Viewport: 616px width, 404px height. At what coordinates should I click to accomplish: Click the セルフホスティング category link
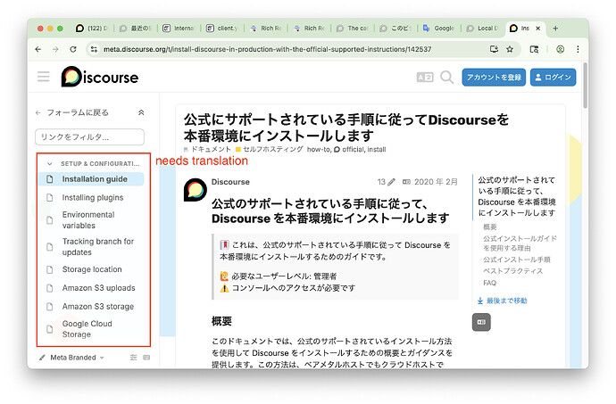[269, 150]
